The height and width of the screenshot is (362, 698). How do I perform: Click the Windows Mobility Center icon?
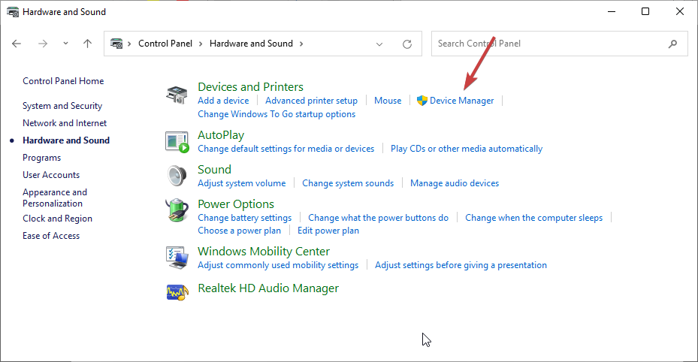[x=177, y=258]
